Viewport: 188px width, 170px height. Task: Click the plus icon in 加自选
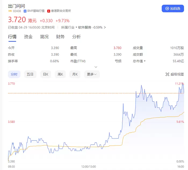(x=167, y=9)
